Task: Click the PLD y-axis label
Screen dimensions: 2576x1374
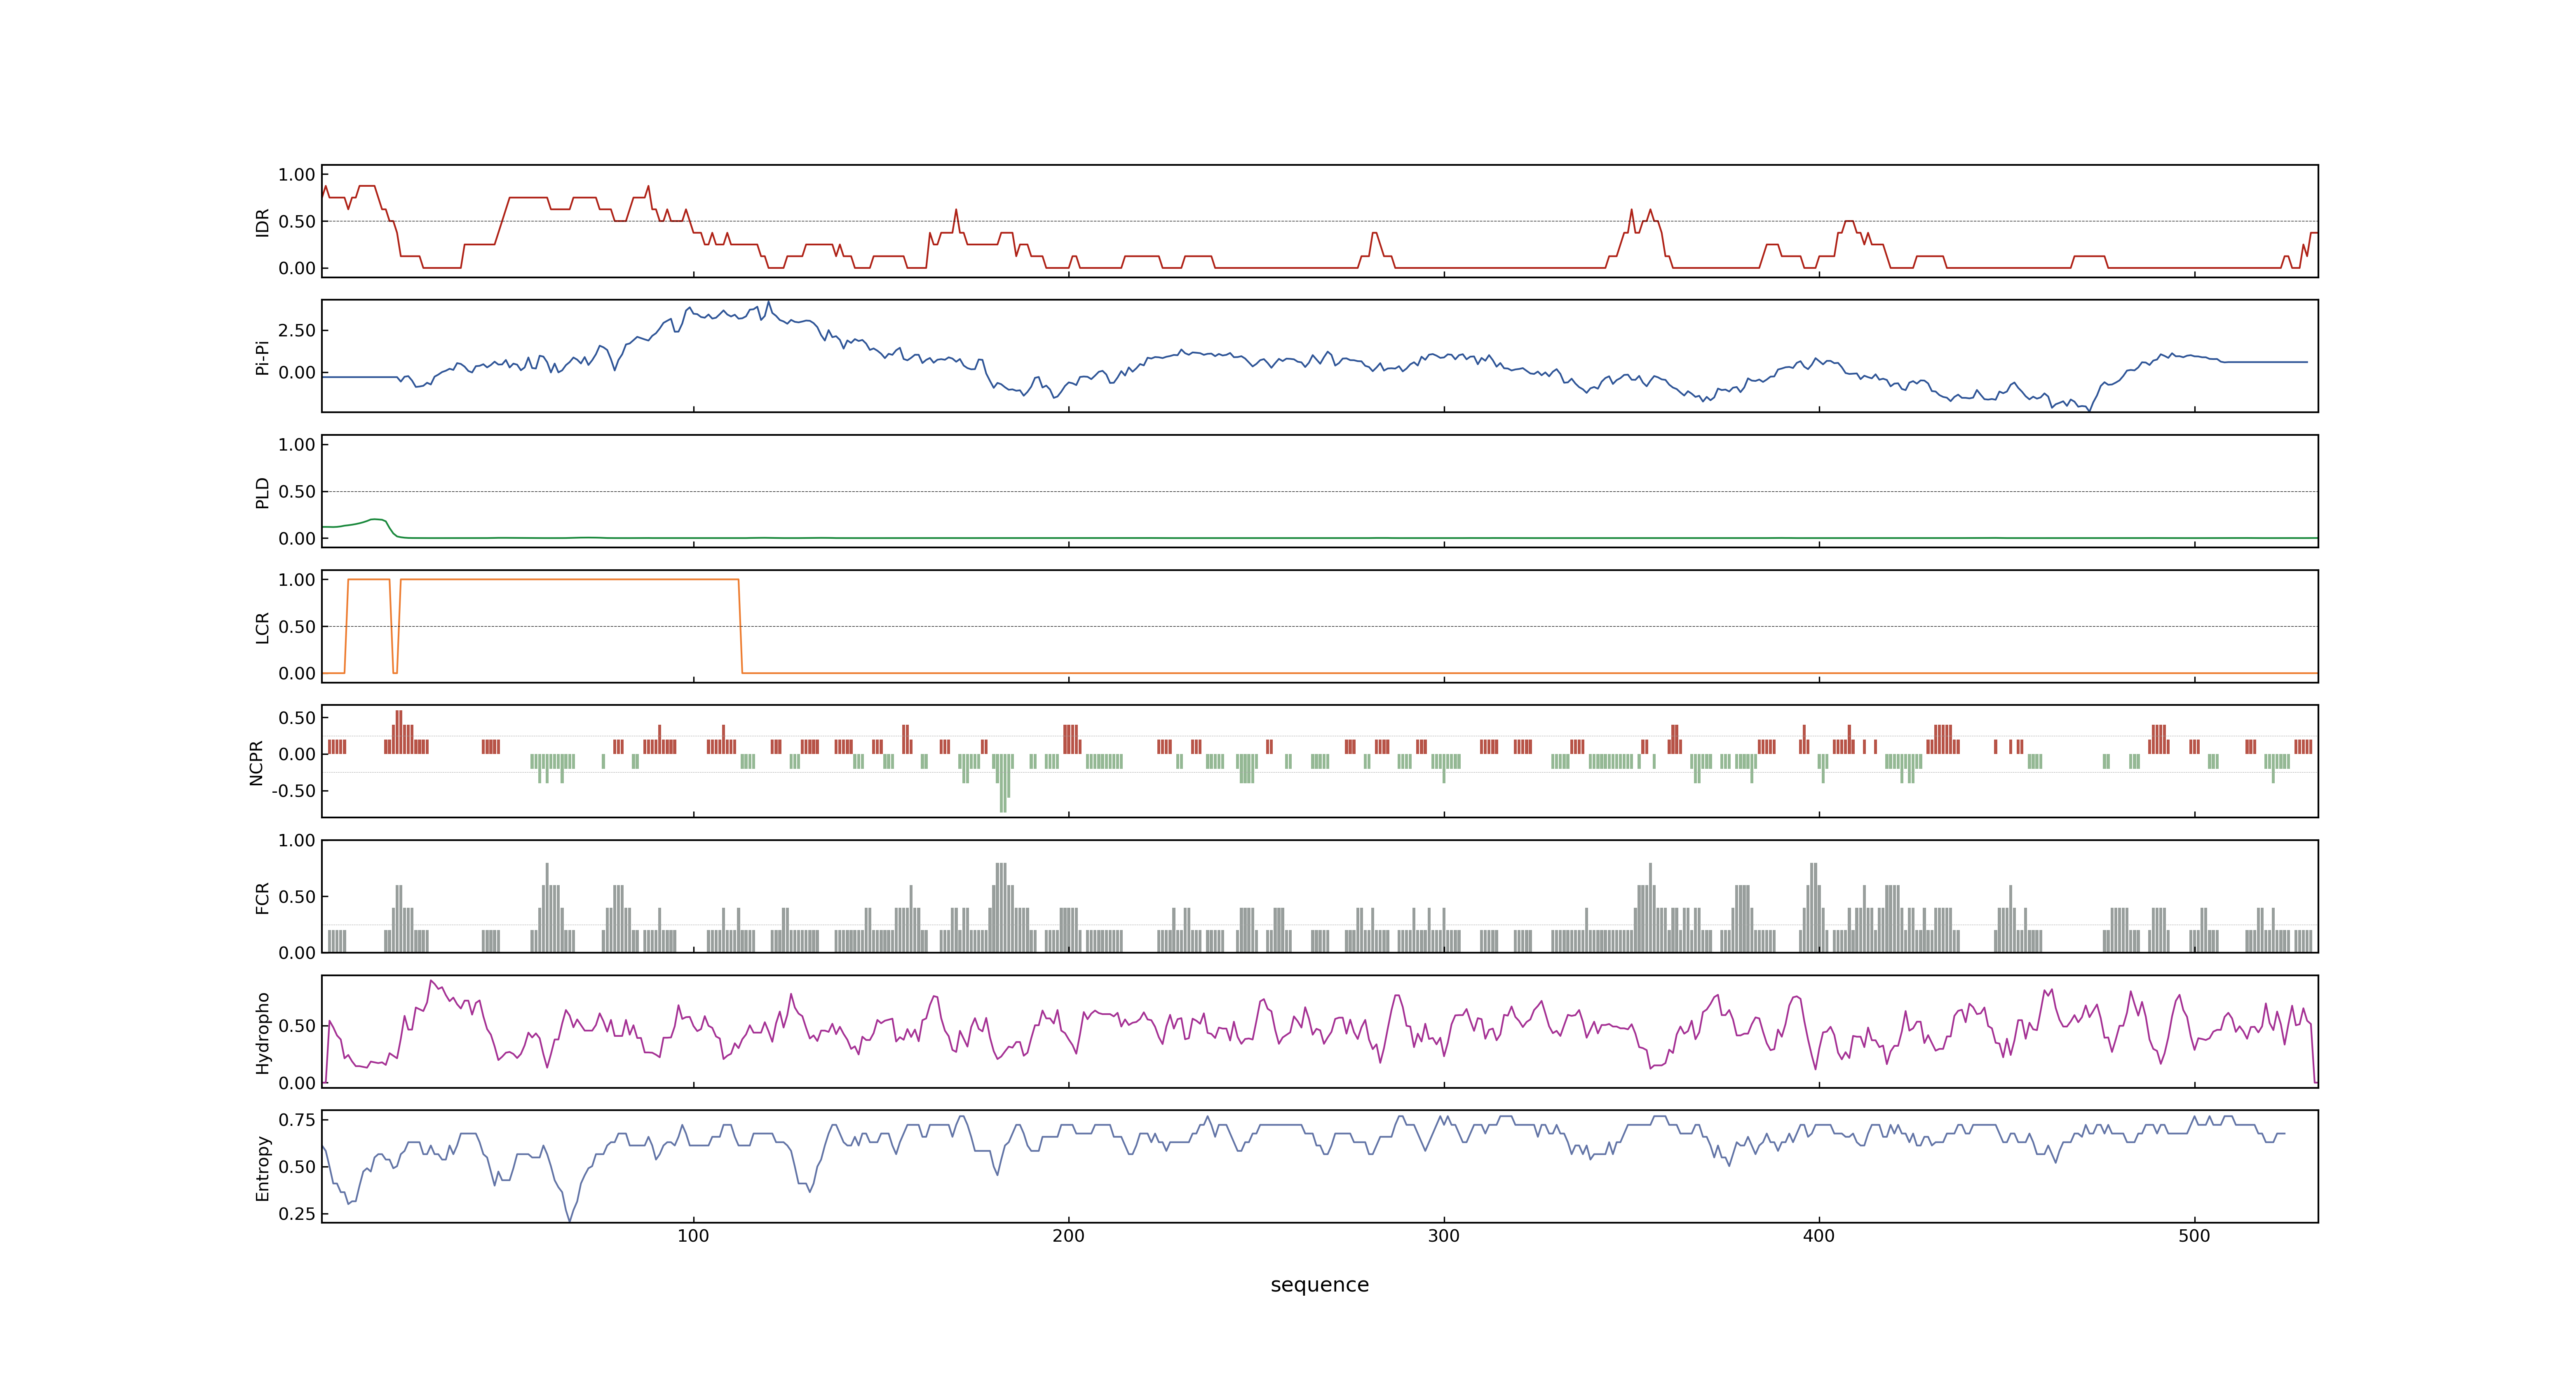Action: [x=263, y=492]
